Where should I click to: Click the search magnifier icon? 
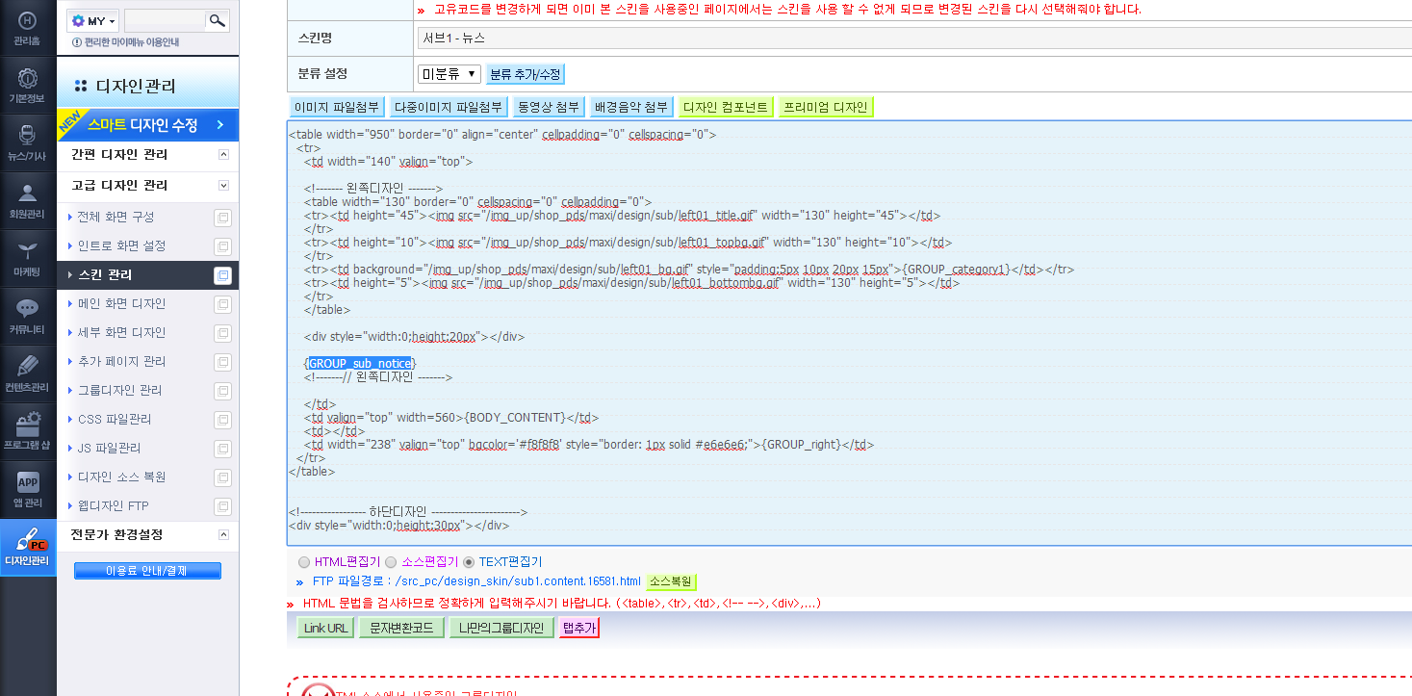point(218,20)
